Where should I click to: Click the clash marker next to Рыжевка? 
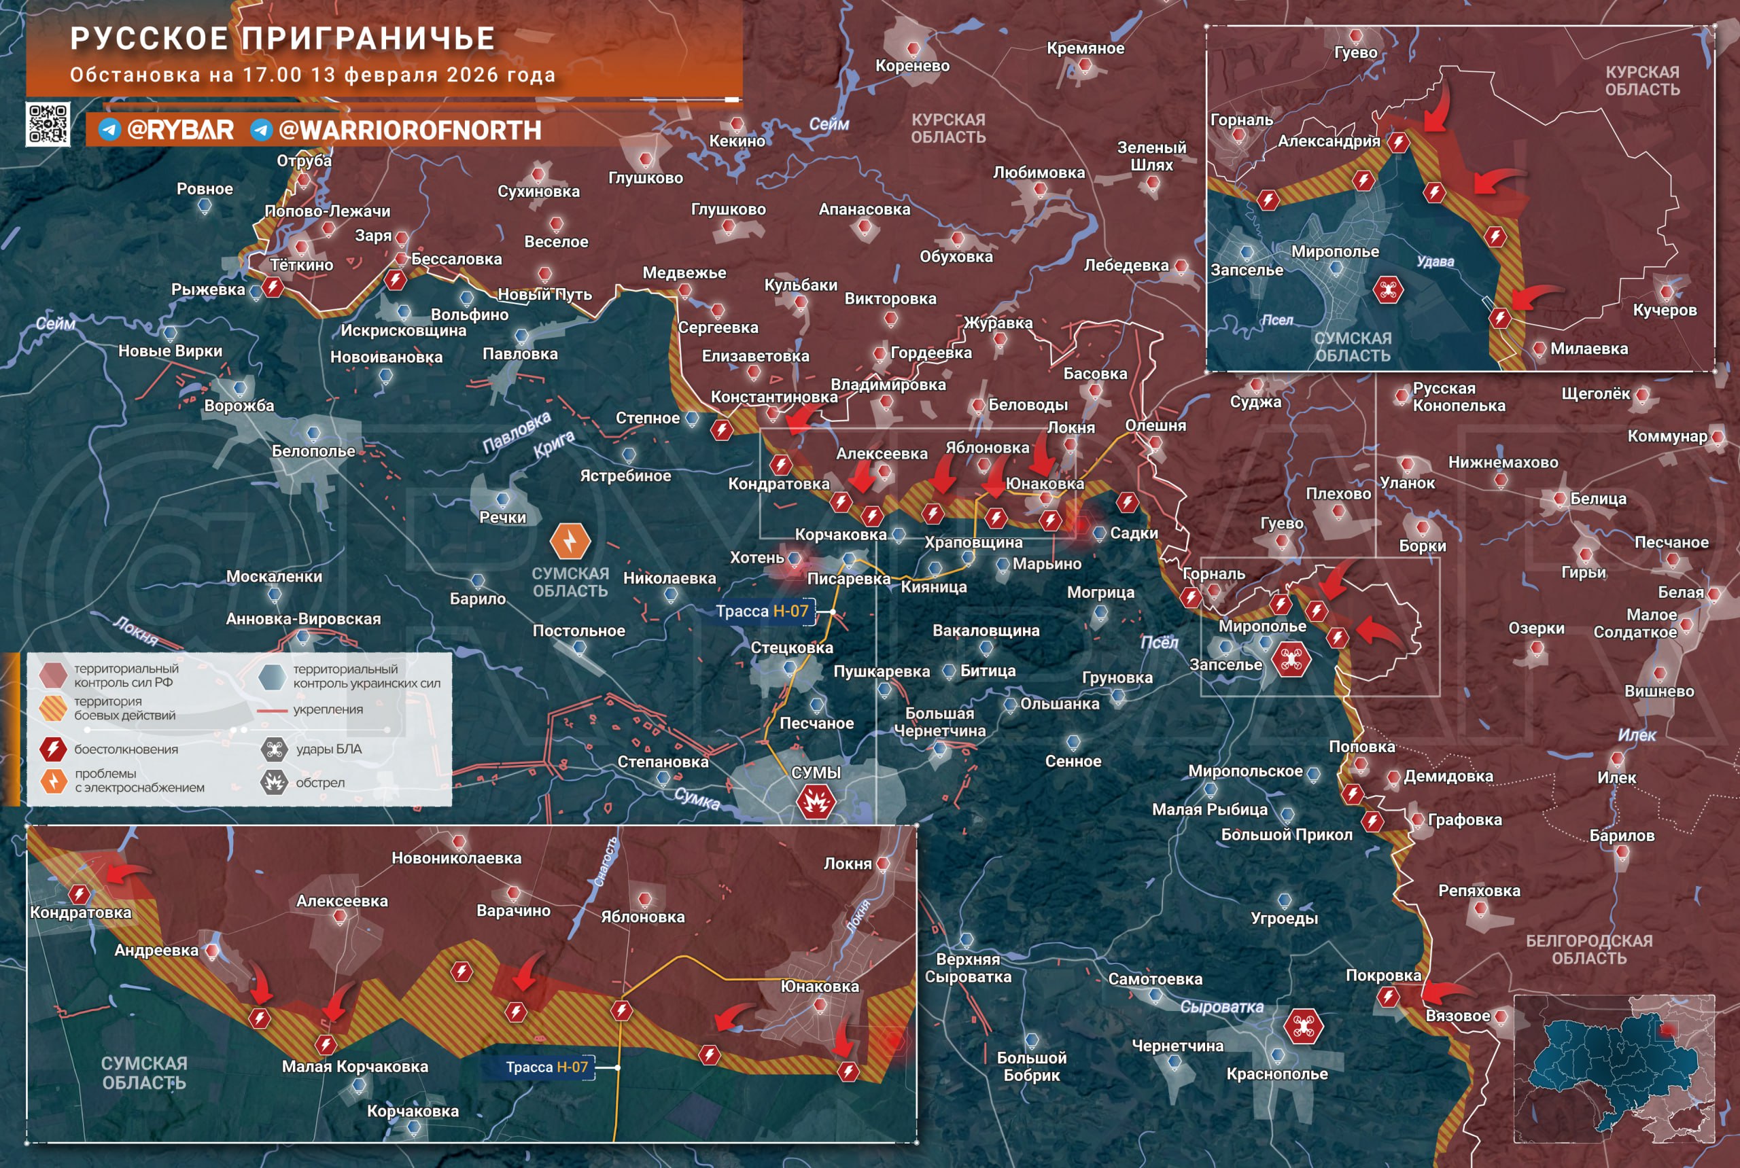point(273,287)
